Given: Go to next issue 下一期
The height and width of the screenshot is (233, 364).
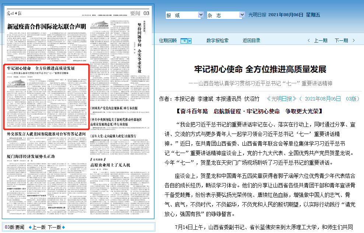Looking at the screenshot, I should pos(341,41).
